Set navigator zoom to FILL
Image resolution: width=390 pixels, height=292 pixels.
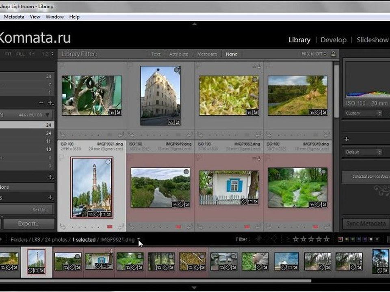(20, 54)
